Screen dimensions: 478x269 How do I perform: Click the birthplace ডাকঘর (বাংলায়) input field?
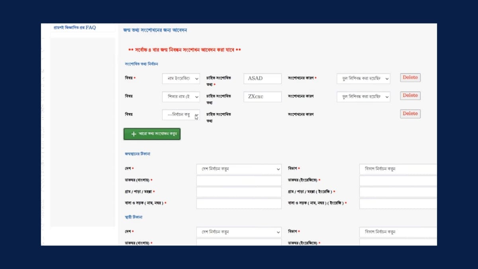239,181
